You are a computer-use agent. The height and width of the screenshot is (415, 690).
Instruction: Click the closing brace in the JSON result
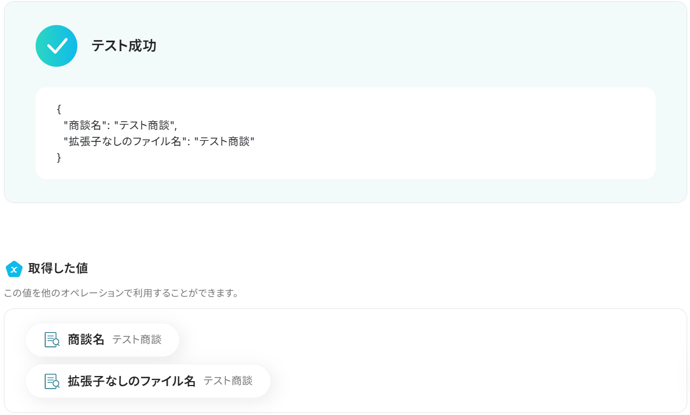[x=59, y=157]
